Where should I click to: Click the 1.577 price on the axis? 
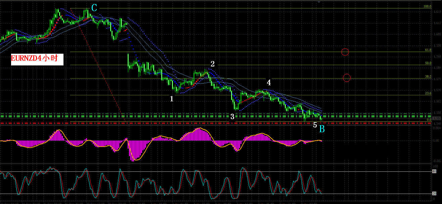(437, 79)
